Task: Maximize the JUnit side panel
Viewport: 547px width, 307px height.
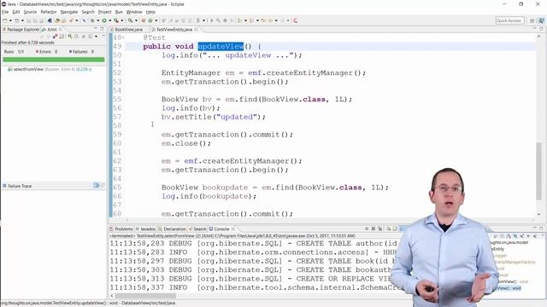Action: point(102,29)
